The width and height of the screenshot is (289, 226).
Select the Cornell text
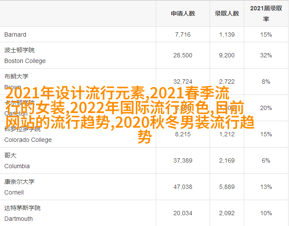pos(14,192)
